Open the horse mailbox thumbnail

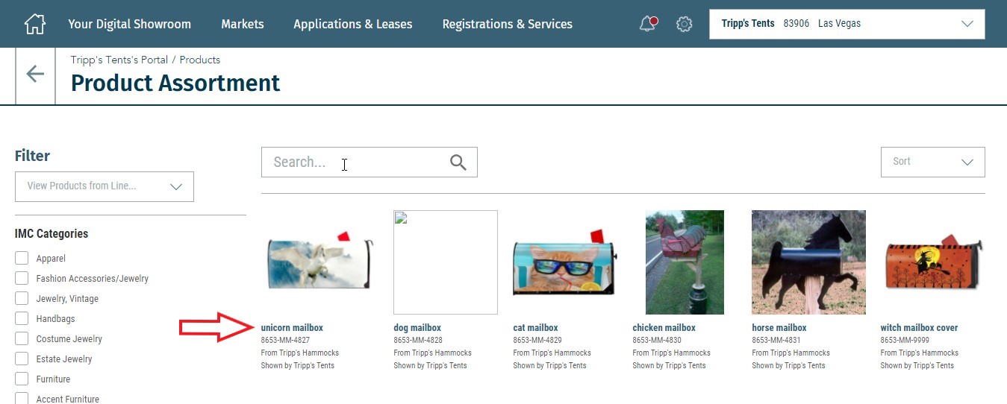[808, 262]
